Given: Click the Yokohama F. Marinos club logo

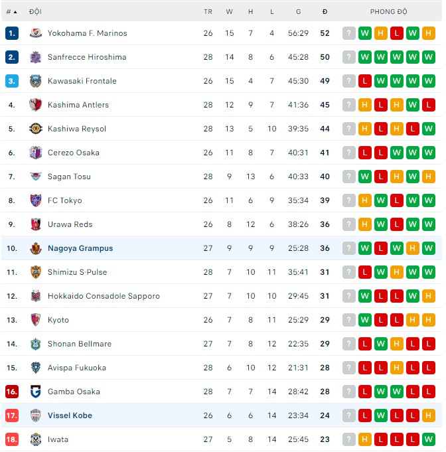Looking at the screenshot, I should pyautogui.click(x=36, y=33).
